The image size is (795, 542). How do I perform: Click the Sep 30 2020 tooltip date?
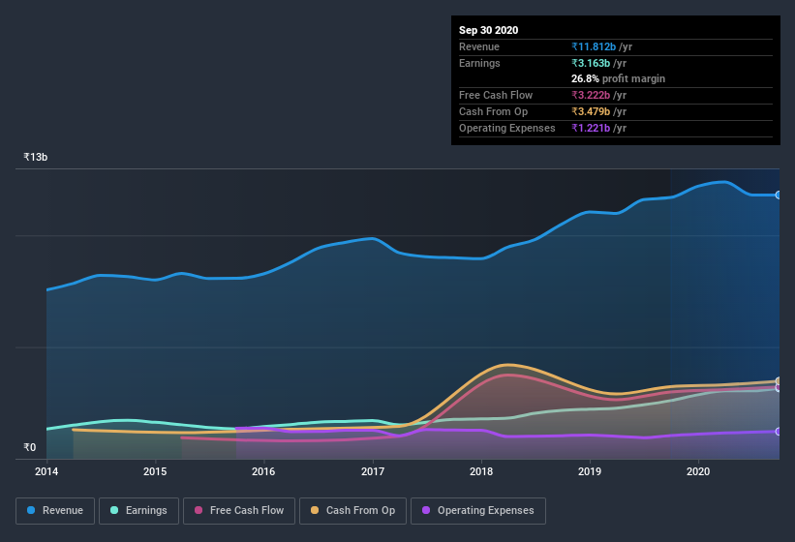tap(489, 30)
